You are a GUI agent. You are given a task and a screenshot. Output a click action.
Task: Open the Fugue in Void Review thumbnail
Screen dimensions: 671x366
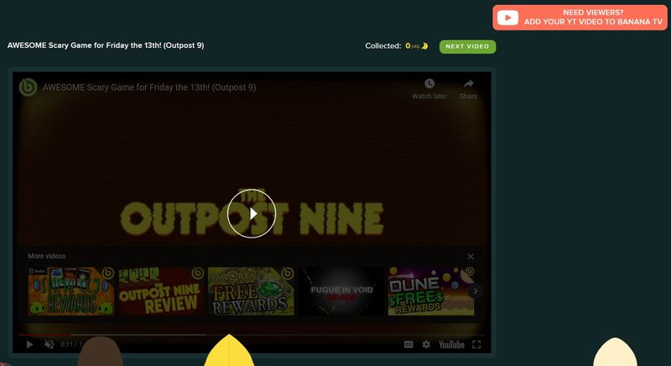[341, 291]
